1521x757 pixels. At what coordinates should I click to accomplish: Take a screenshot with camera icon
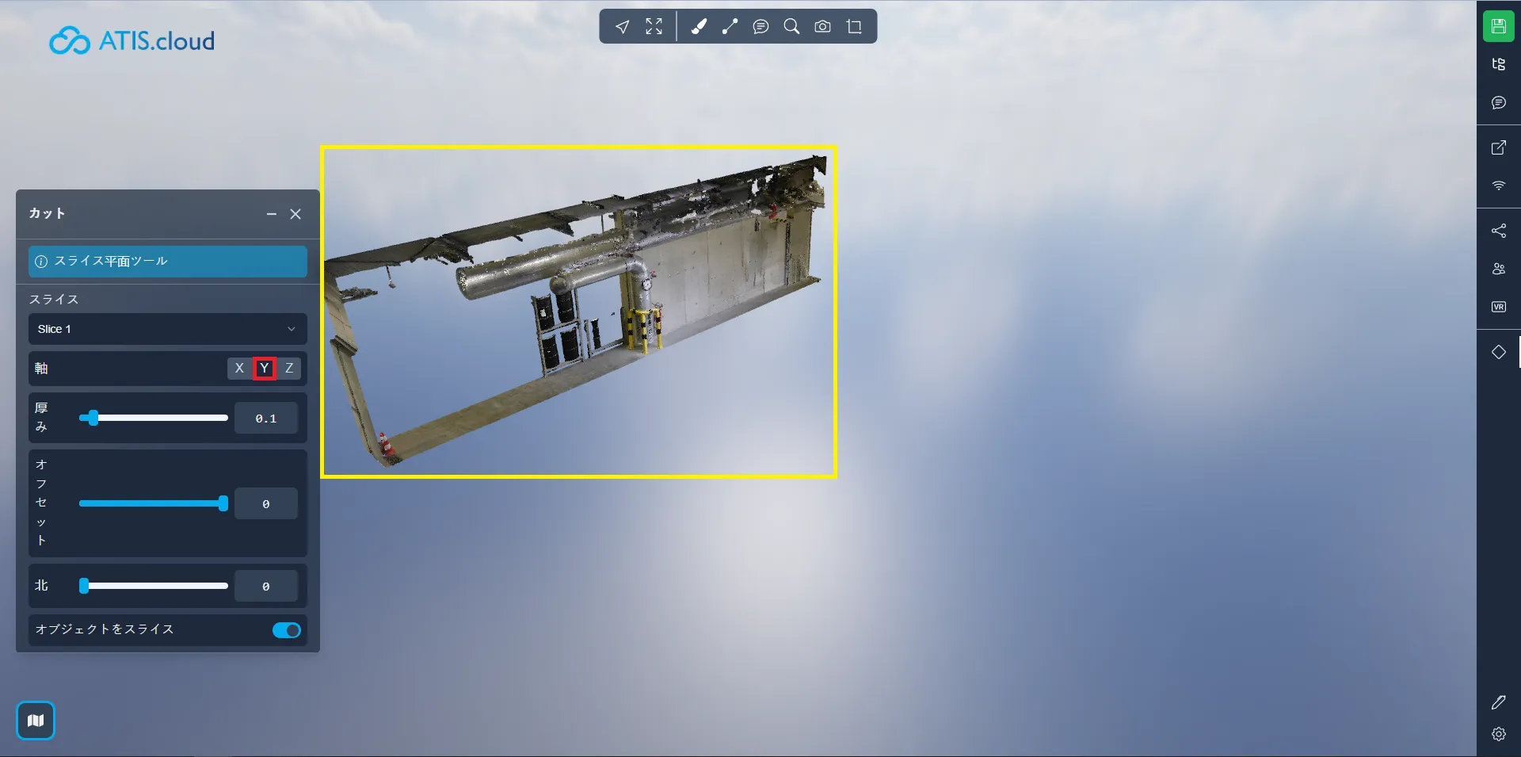[822, 27]
